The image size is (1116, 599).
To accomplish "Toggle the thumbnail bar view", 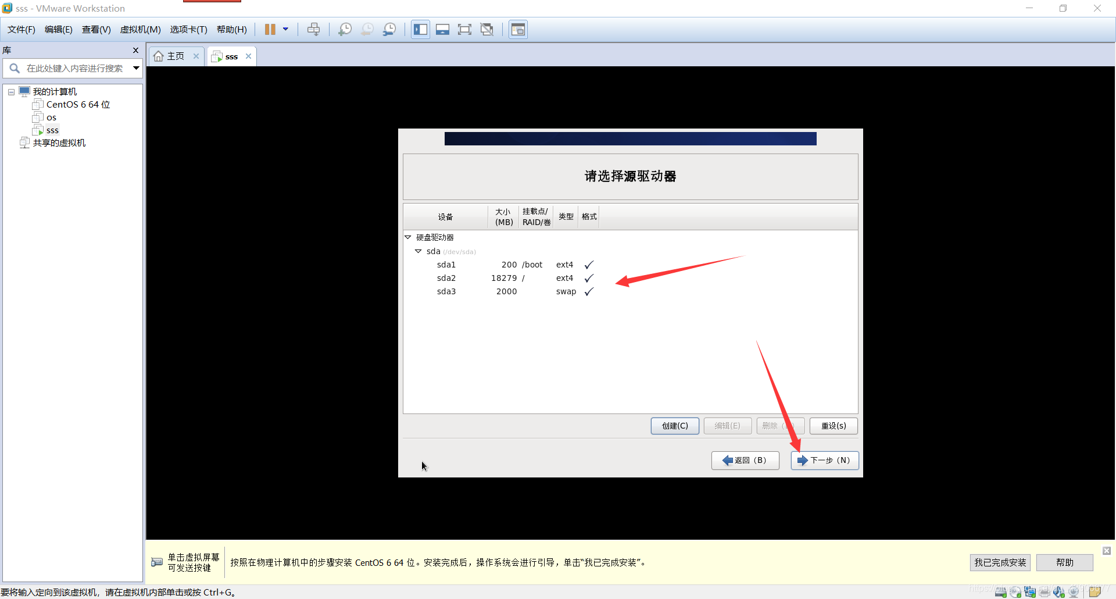I will point(443,30).
